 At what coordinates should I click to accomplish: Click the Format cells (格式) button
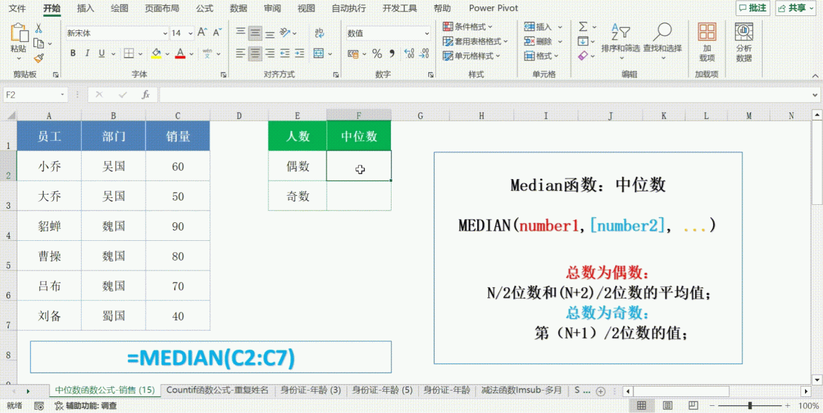[x=543, y=56]
